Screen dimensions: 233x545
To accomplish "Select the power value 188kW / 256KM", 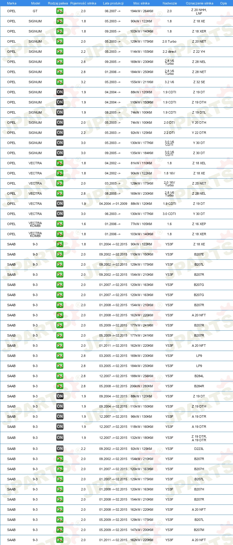I will tap(142, 376).
